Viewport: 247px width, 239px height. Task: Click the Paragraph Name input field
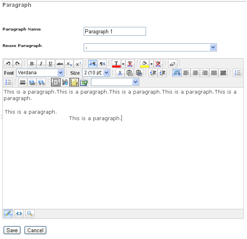coord(115,31)
